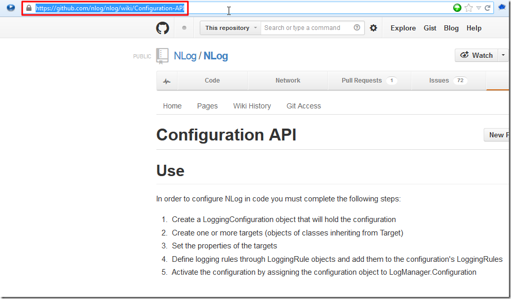The image size is (511, 299).
Task: Click the Pull Requests count badge 1
Action: coord(391,81)
